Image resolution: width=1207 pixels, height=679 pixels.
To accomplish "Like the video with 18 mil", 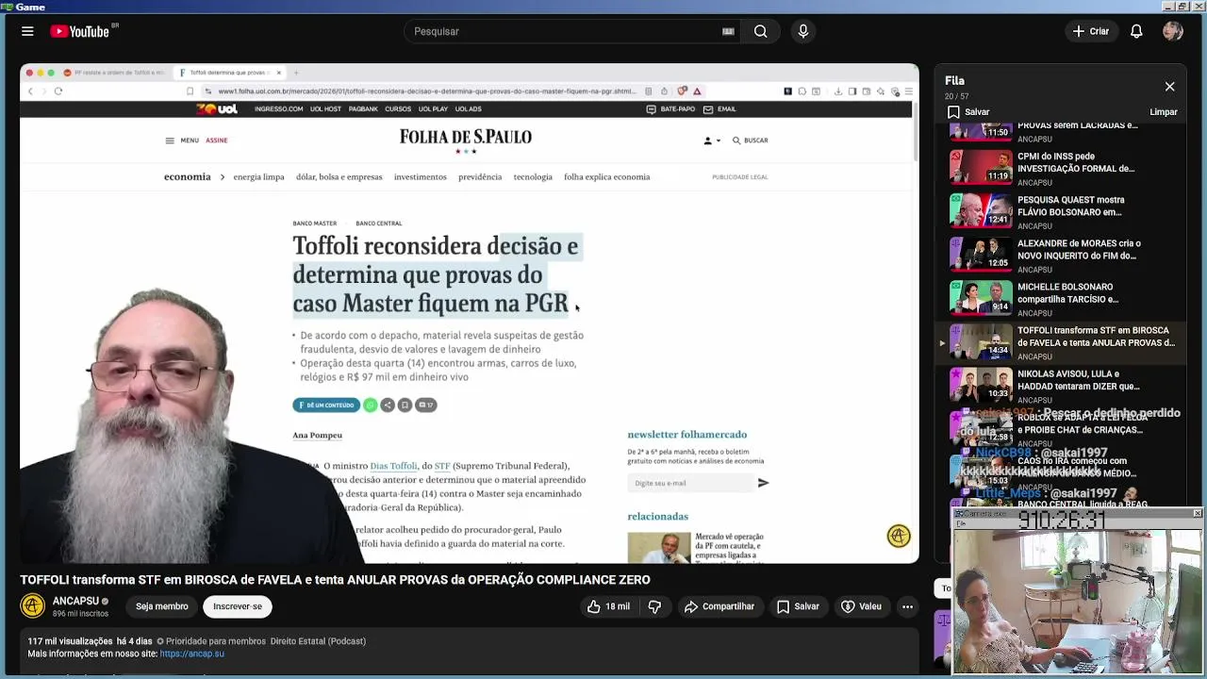I will click(608, 606).
